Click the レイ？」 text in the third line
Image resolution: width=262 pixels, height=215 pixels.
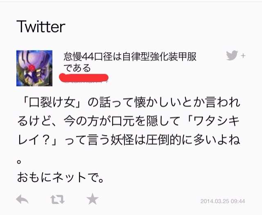(37, 140)
